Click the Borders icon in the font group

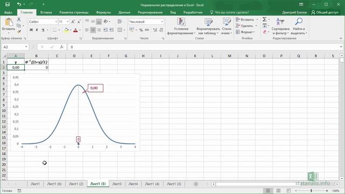[x=54, y=30]
